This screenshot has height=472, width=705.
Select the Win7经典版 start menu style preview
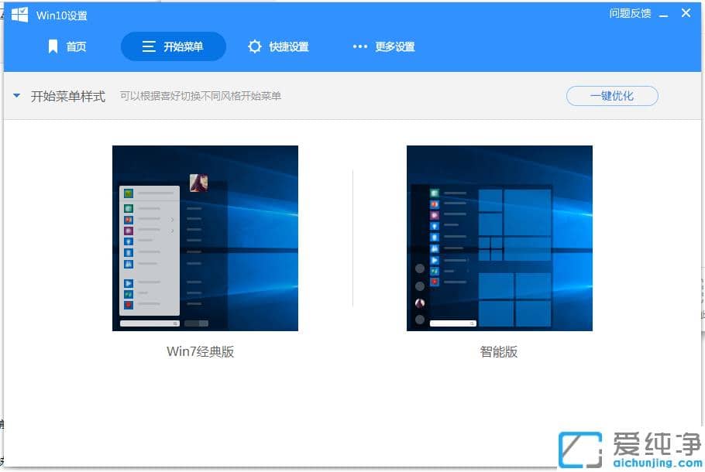coord(205,238)
